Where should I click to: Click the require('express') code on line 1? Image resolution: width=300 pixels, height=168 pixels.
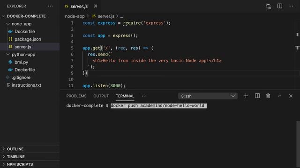pos(147,23)
